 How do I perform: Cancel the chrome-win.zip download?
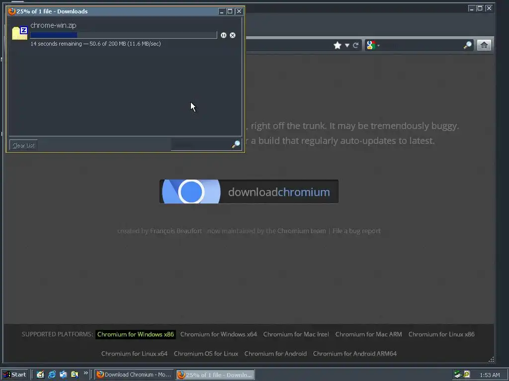point(233,35)
